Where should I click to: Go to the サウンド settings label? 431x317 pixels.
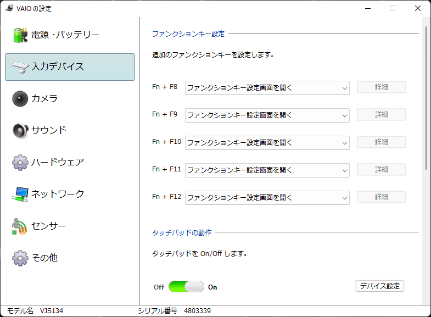49,130
